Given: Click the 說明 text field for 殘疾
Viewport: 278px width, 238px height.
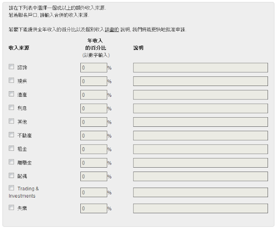Looking at the screenshot, I should [x=200, y=81].
